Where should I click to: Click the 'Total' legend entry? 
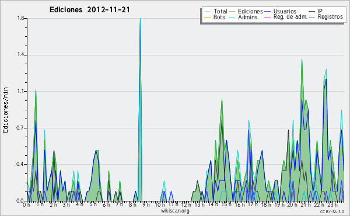click(220, 11)
